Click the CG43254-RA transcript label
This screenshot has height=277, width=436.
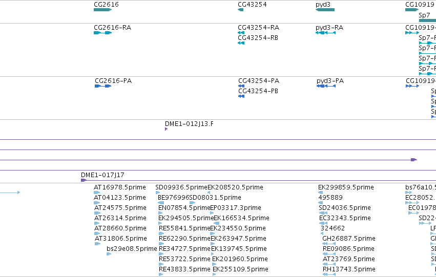[258, 28]
